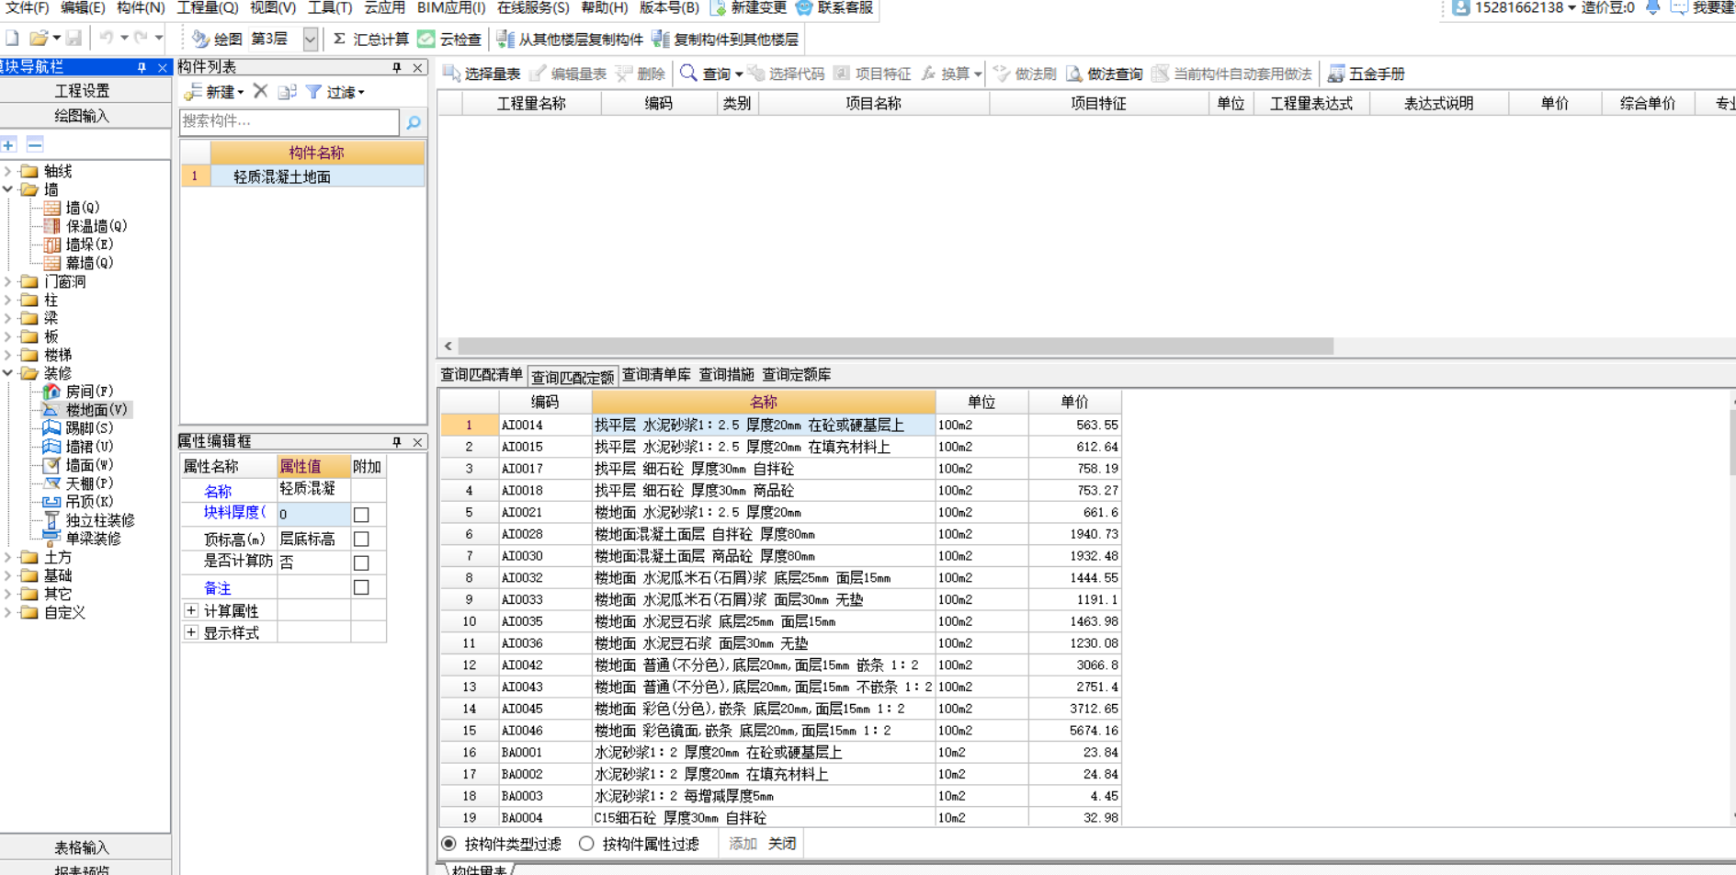Expand the 门窗洞 tree node
Screen dimensions: 1736x875
[x=8, y=281]
